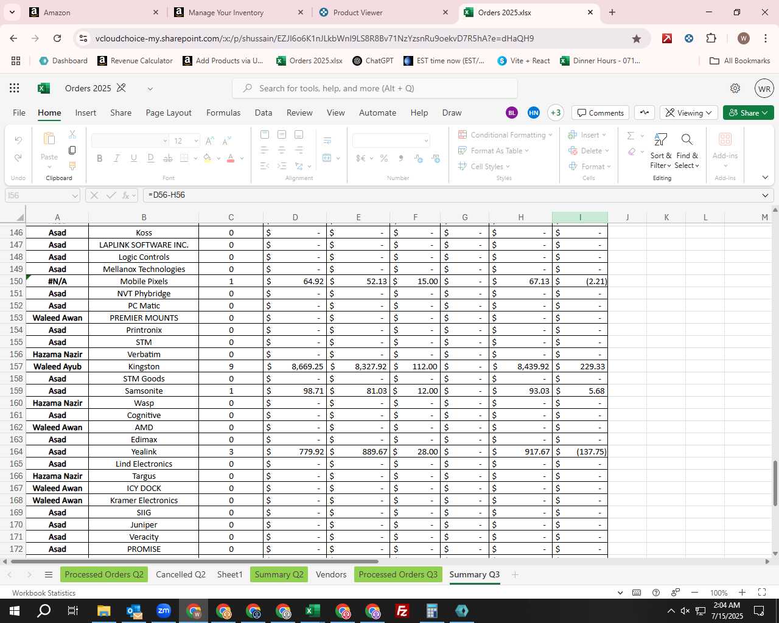Open font color picker arrow
This screenshot has height=623, width=779.
click(x=242, y=158)
